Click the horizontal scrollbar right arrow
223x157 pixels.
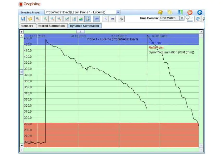(x=201, y=31)
